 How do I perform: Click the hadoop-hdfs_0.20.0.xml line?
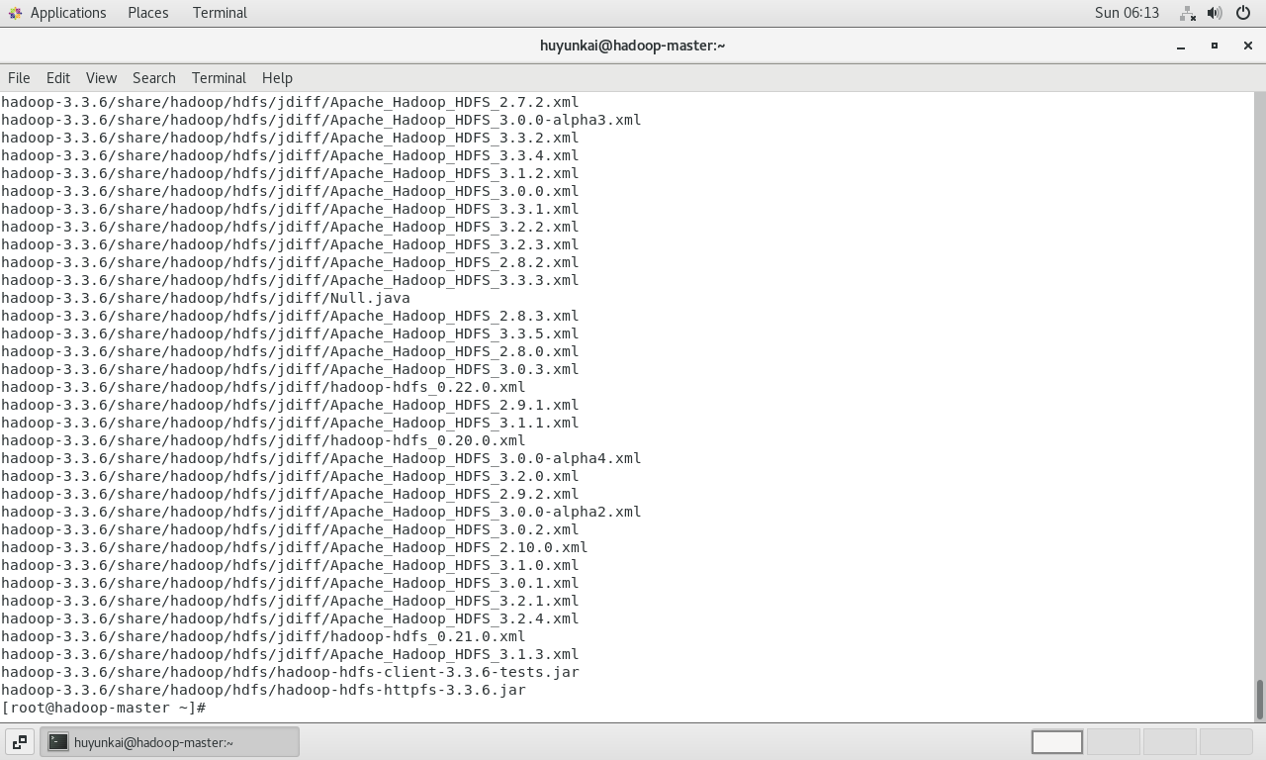263,440
